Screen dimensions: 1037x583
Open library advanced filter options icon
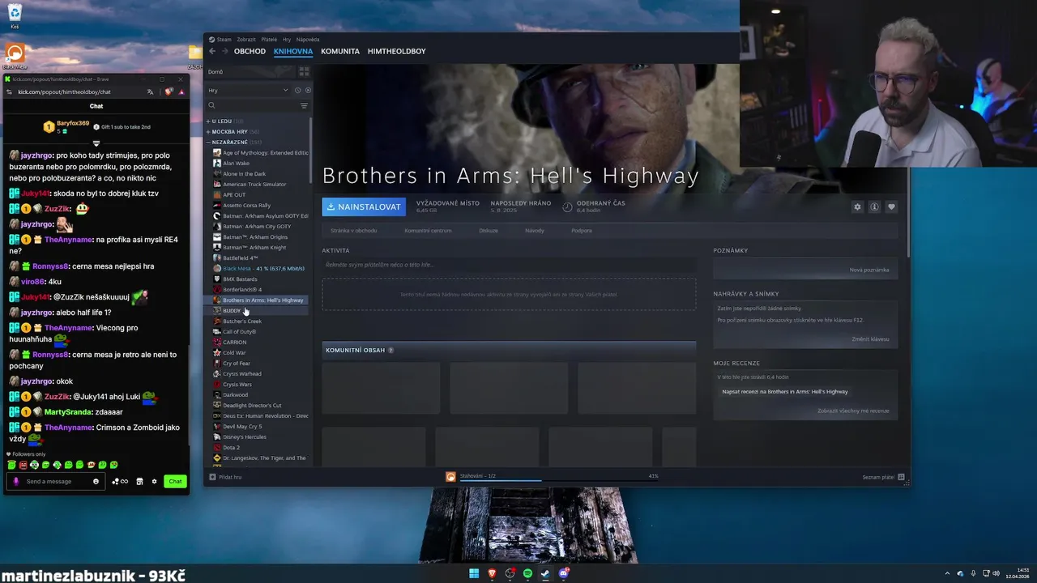click(304, 105)
